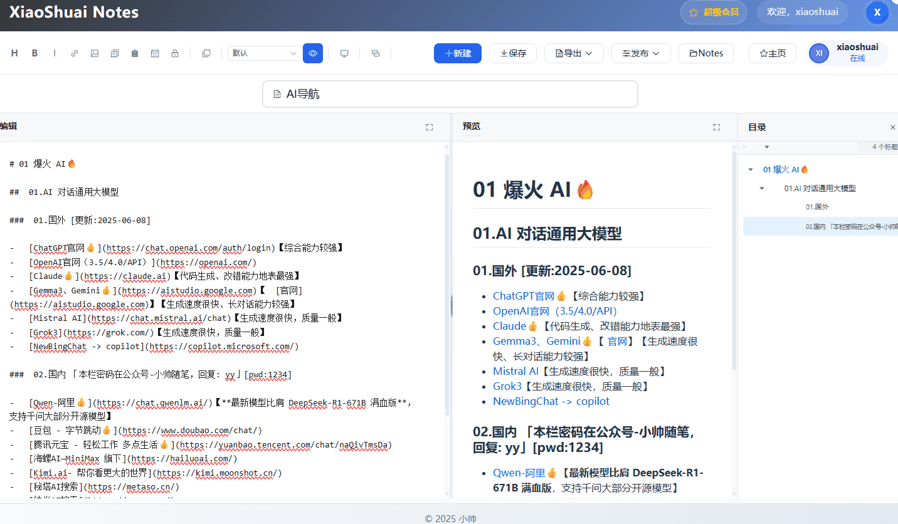Viewport: 898px width, 524px height.
Task: Click the '欢迎, xiaoshuai' greeting pill
Action: tap(803, 12)
